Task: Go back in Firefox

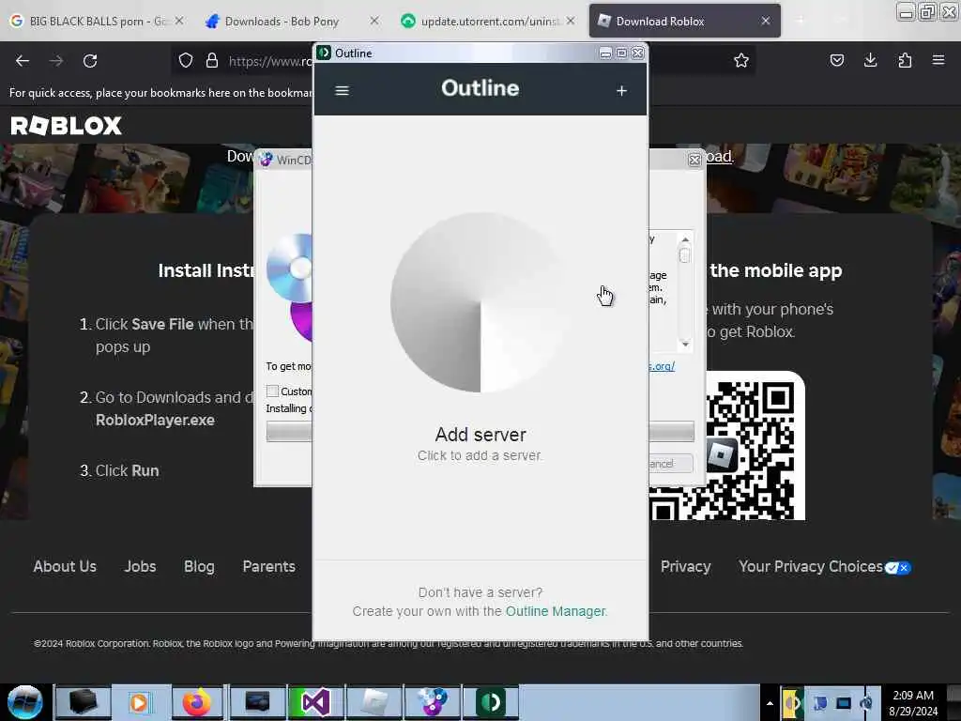Action: [23, 61]
